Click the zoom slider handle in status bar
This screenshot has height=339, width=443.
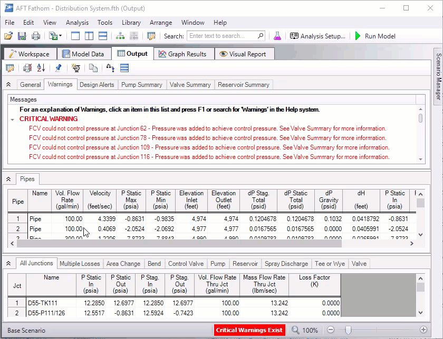(349, 330)
